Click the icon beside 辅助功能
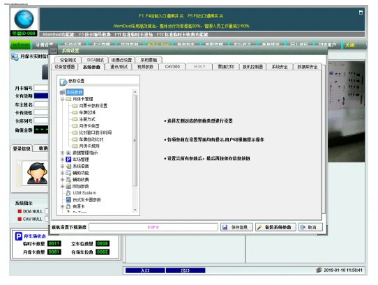 point(68,173)
